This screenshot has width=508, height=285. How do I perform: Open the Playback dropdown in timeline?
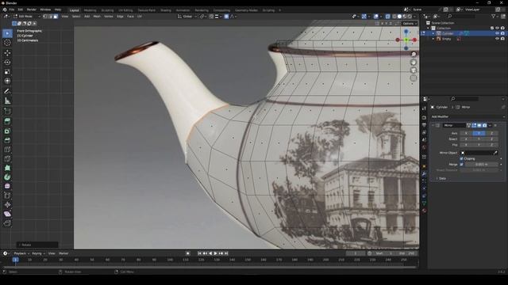21,253
